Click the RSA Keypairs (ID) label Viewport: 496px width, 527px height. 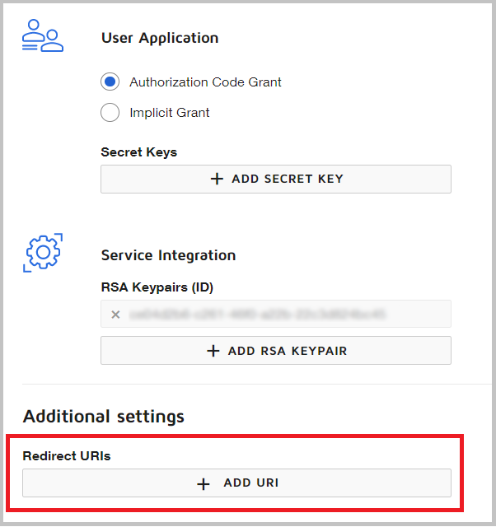click(157, 287)
